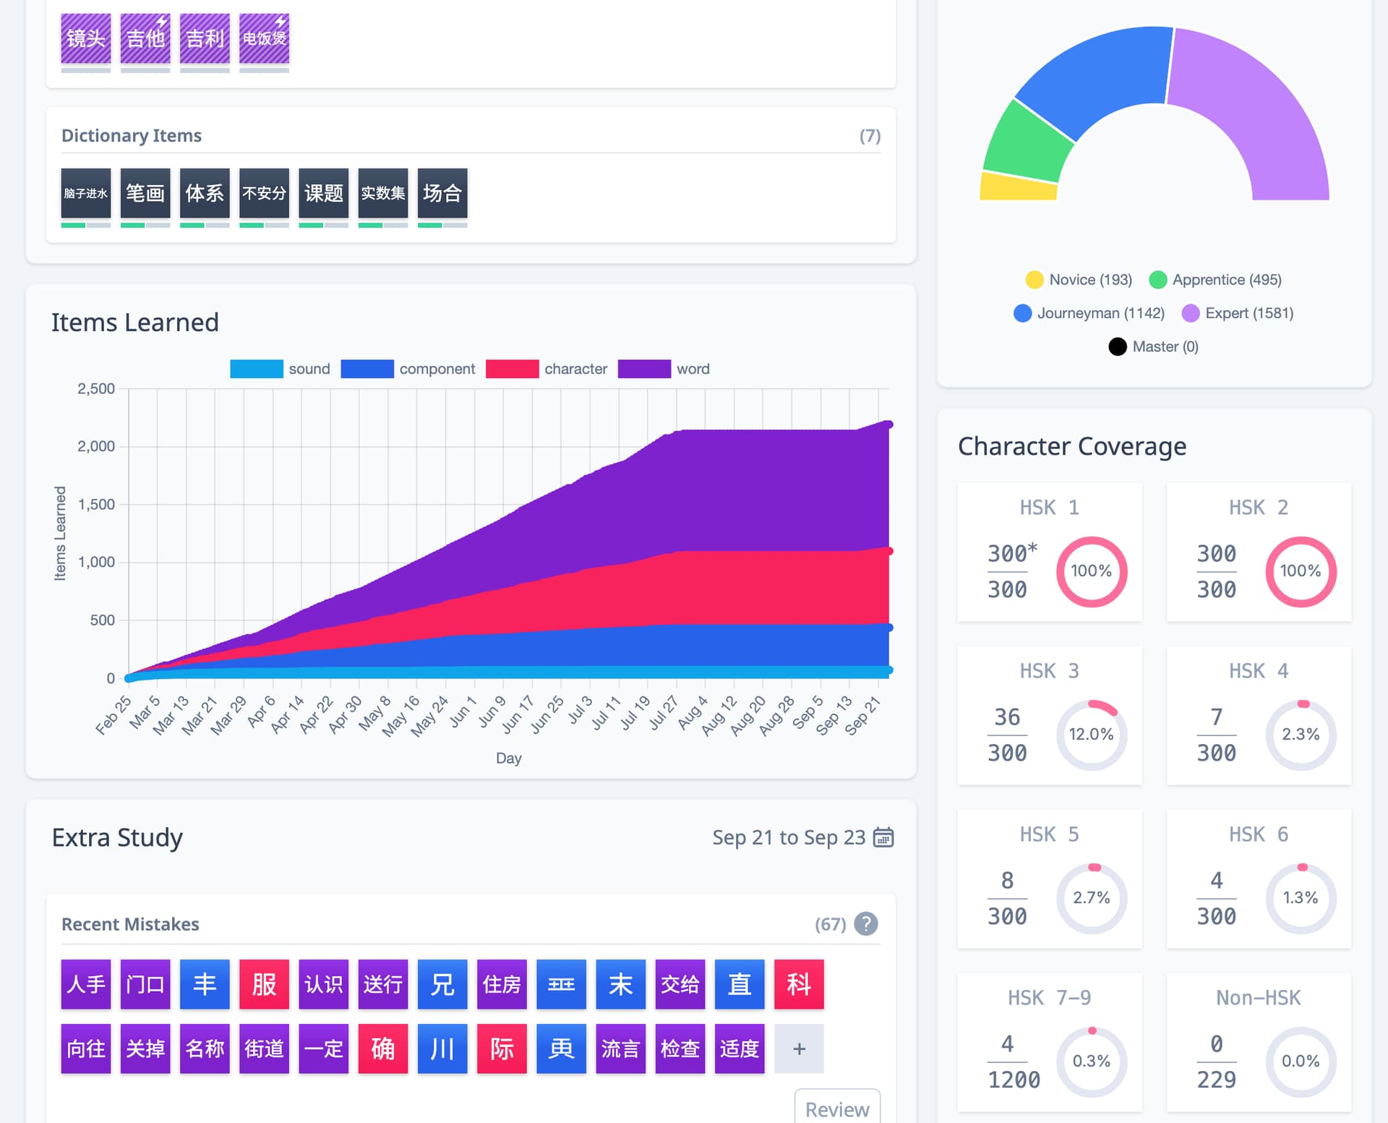Toggle Journeyman legend entry

click(x=1089, y=313)
